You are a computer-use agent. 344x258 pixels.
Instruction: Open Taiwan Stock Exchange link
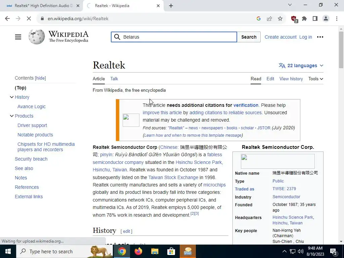tap(173, 177)
